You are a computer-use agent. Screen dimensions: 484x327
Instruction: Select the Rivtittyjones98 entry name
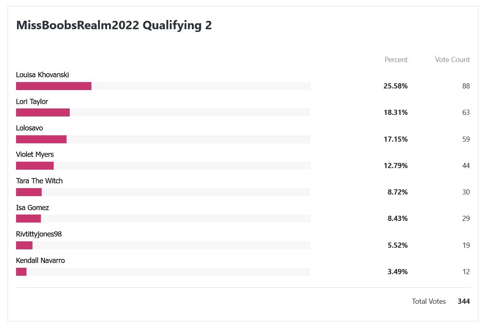click(39, 234)
